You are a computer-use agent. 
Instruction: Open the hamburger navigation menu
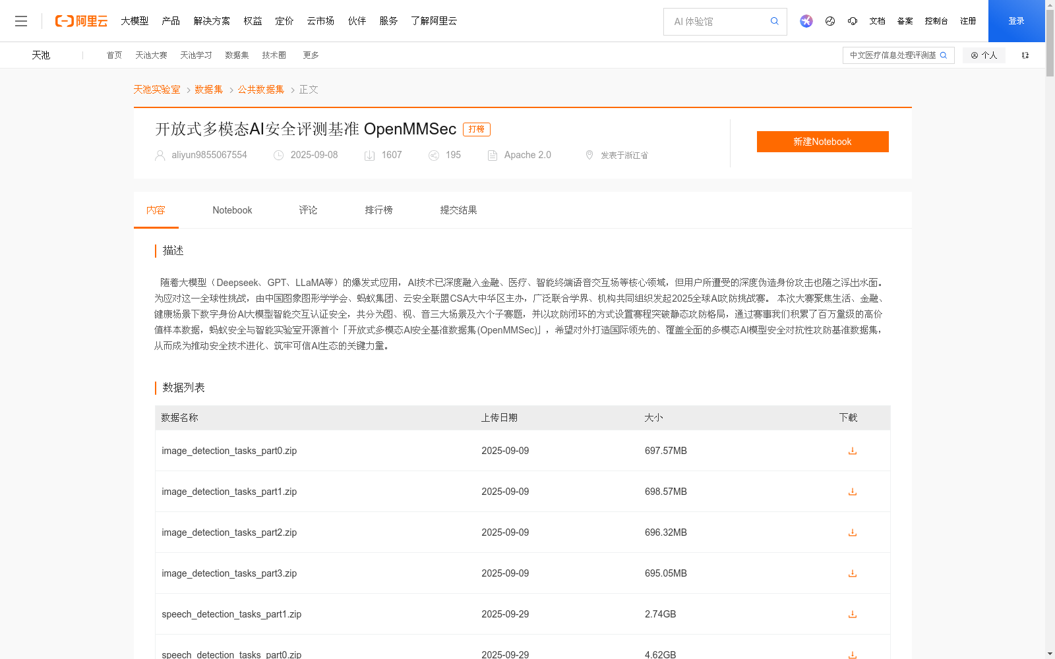click(x=21, y=20)
